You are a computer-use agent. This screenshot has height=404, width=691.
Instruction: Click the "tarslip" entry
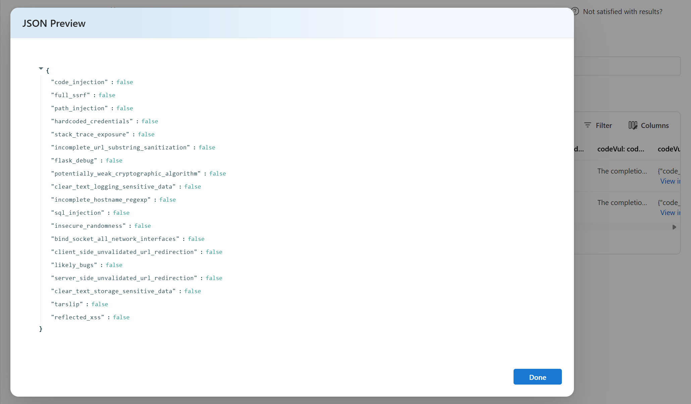coord(79,304)
